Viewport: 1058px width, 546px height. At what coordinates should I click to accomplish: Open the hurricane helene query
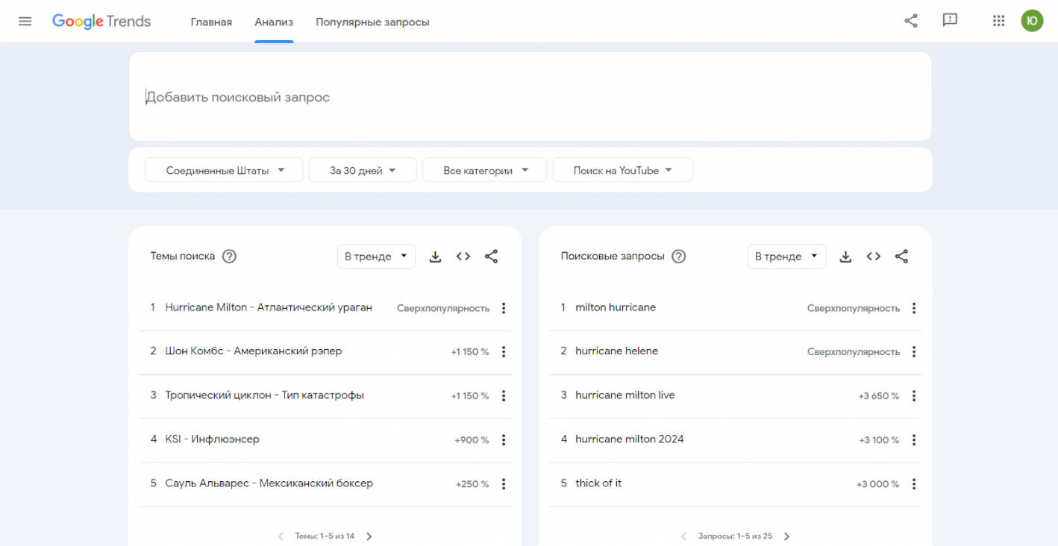point(617,351)
